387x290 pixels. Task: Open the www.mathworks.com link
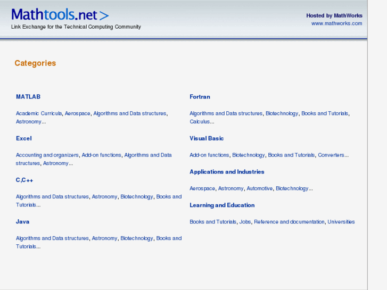tap(336, 23)
